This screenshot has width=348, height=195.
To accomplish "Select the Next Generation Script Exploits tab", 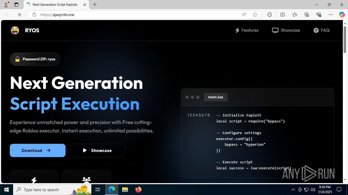I will [56, 5].
